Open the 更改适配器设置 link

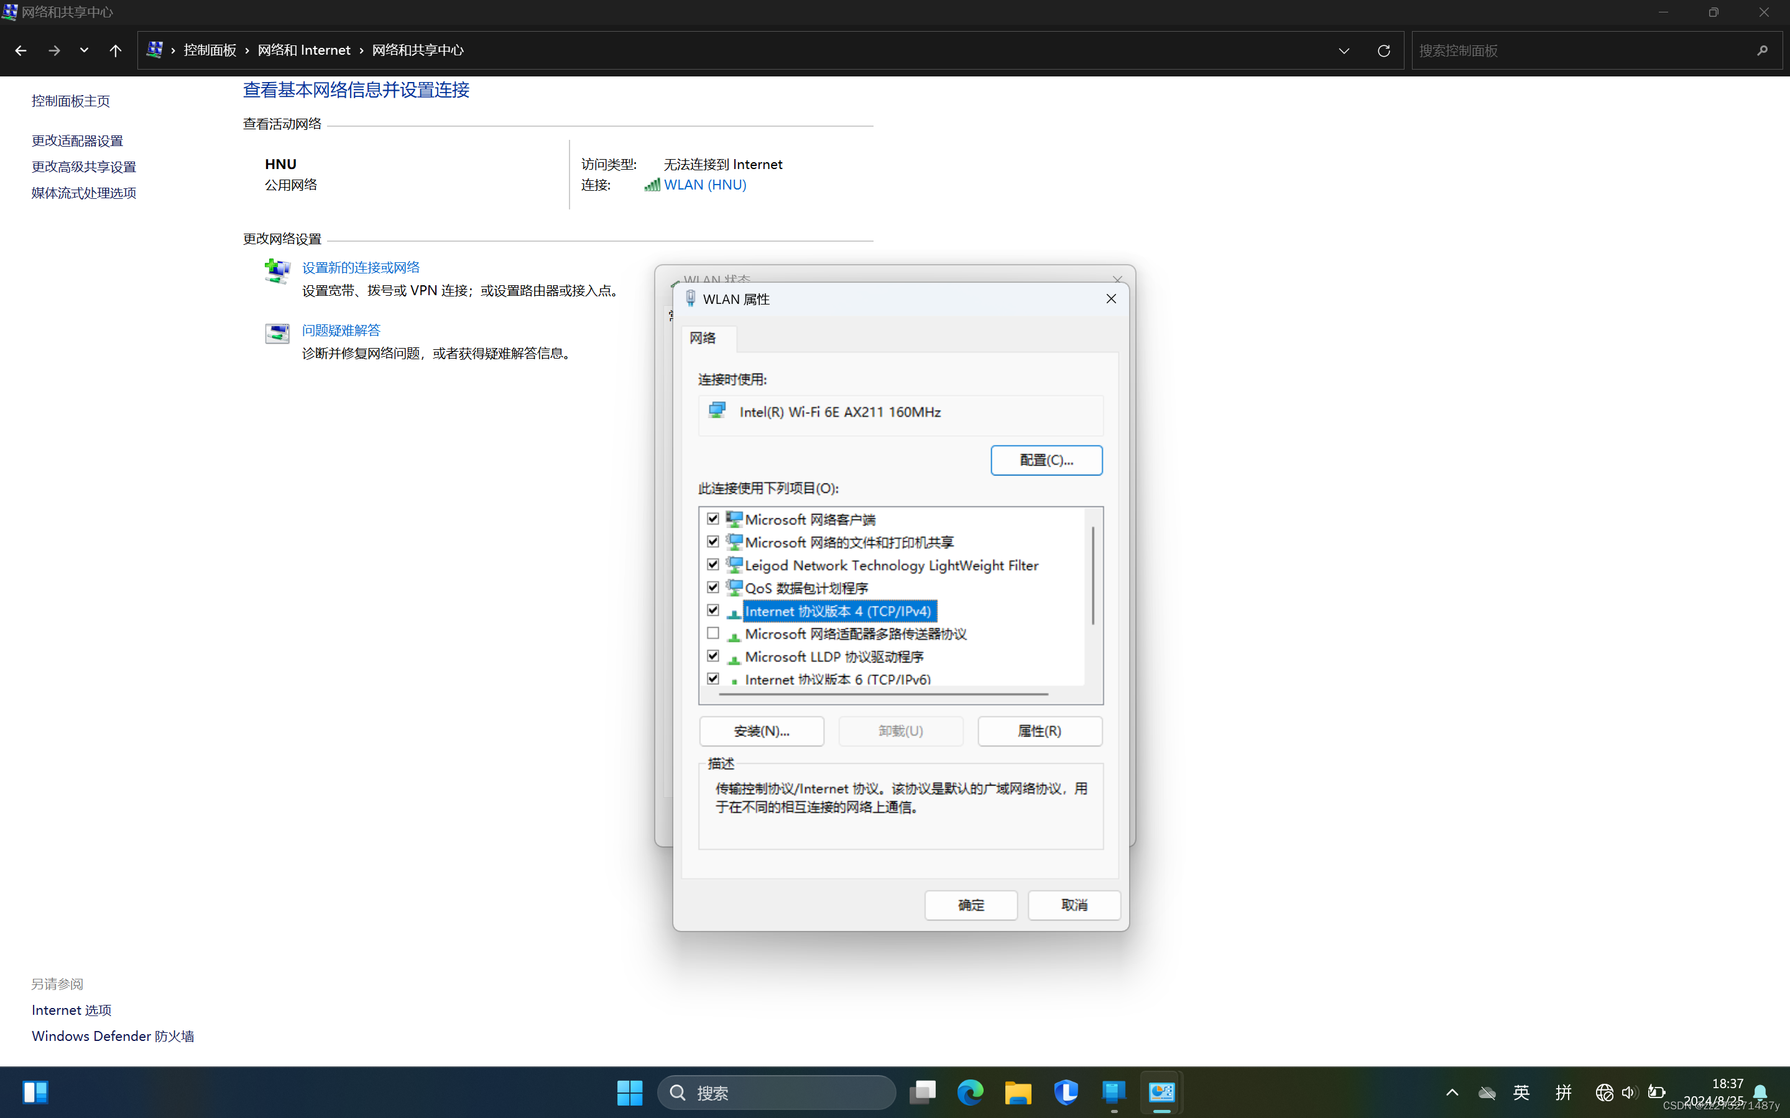tap(78, 140)
